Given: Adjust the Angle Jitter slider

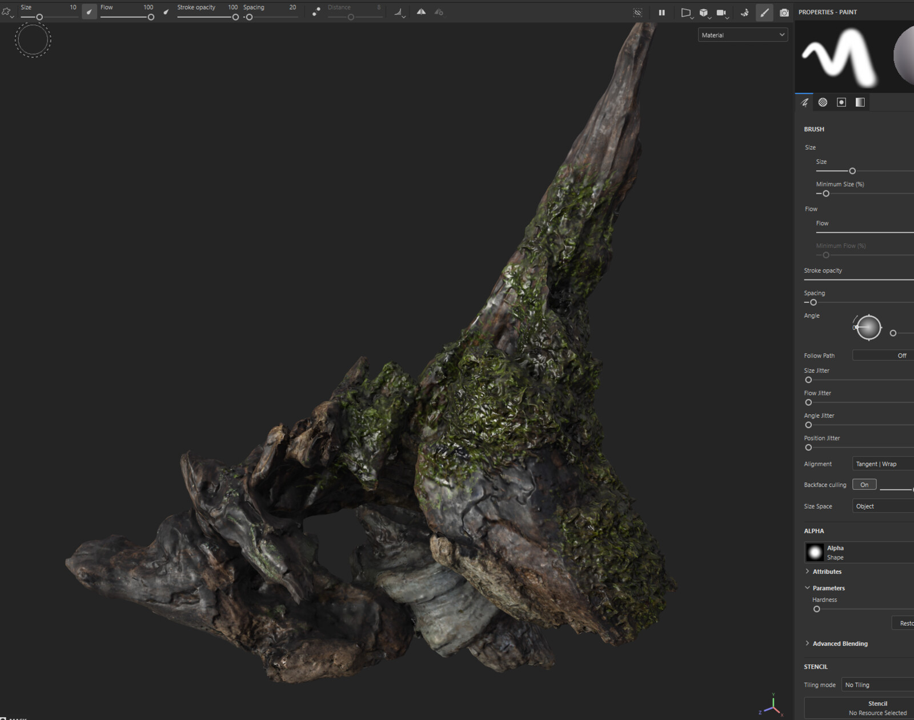Looking at the screenshot, I should coord(859,425).
